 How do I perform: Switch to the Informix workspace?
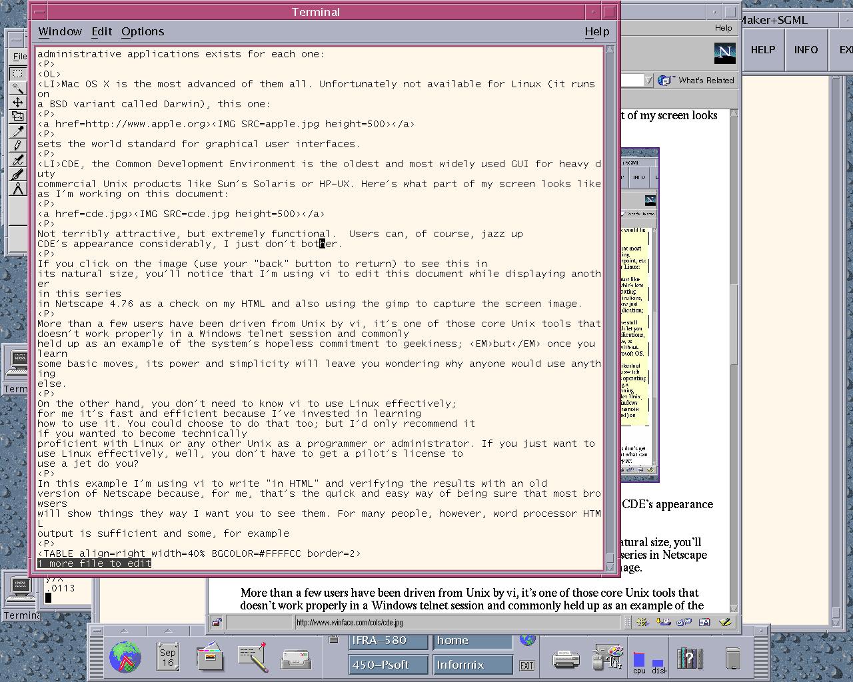[472, 665]
